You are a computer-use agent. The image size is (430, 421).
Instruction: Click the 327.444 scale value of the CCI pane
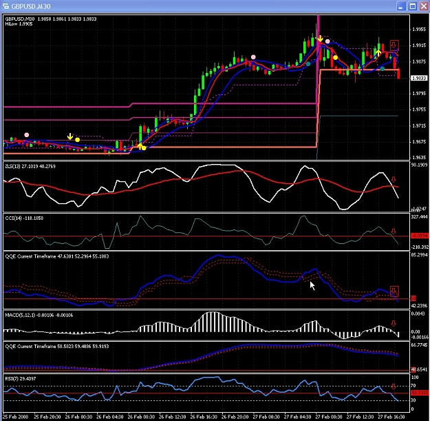pos(419,216)
